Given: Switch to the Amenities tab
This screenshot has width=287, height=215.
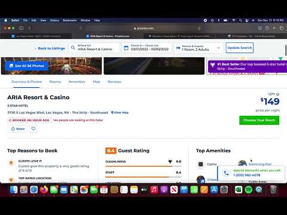Looking at the screenshot, I should (x=77, y=82).
